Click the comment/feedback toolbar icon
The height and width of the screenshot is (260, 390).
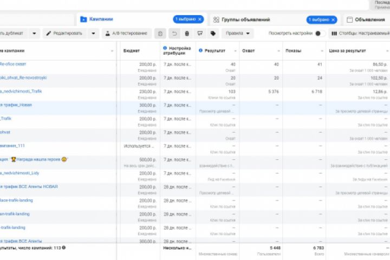[200, 34]
